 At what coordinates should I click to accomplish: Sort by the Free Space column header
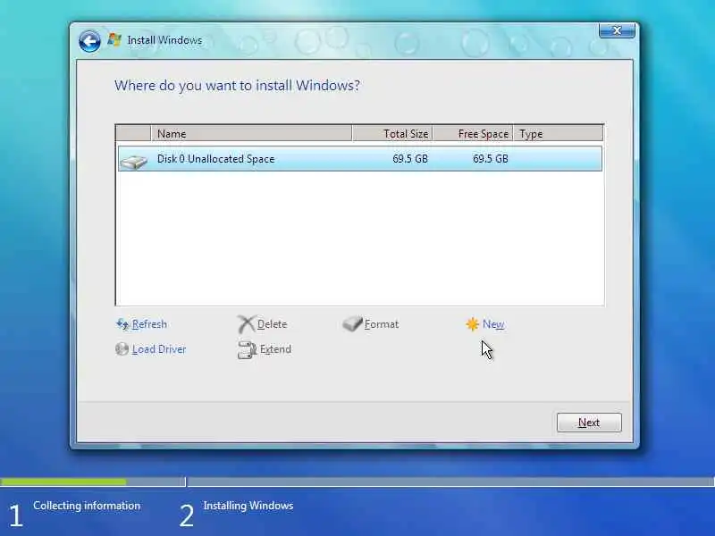[x=474, y=133]
